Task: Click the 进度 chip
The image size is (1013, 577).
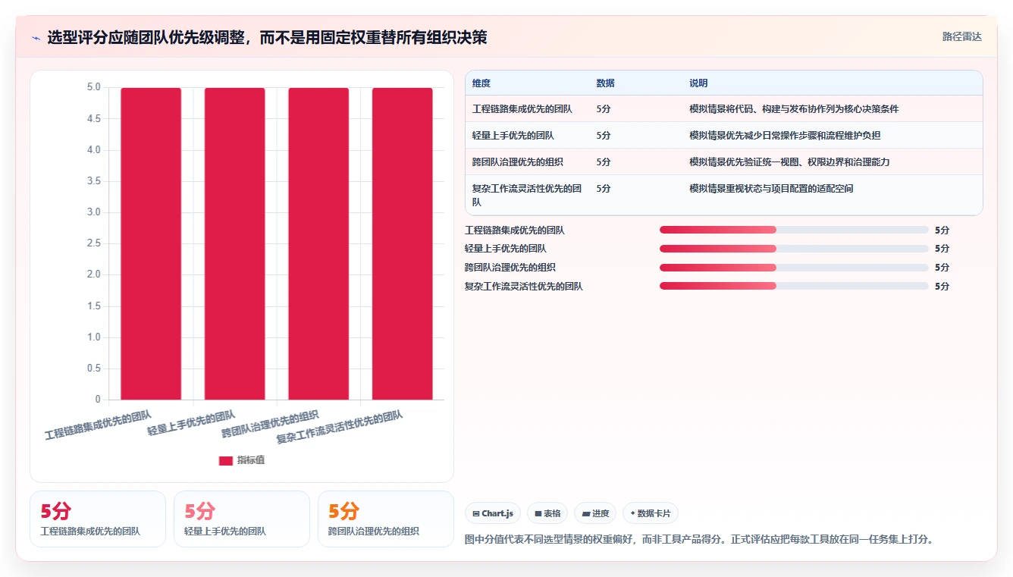Action: coord(595,513)
